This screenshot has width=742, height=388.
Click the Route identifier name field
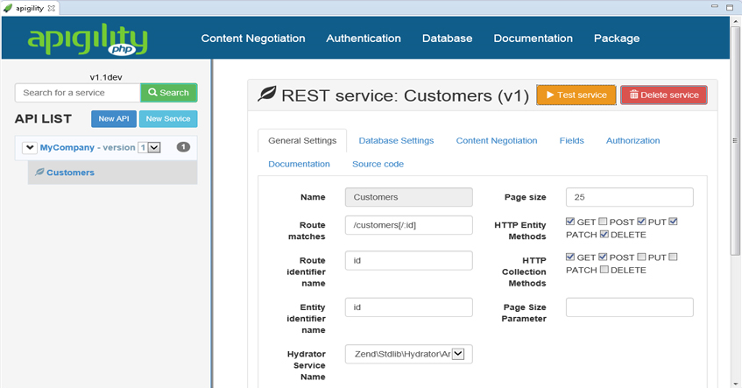coord(409,261)
